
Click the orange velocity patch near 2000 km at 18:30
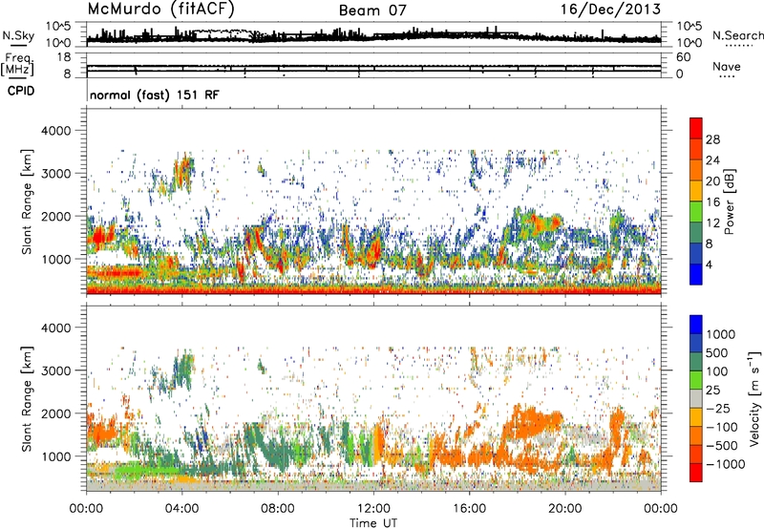[534, 423]
